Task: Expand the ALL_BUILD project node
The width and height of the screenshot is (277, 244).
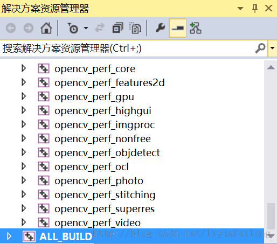Action: pyautogui.click(x=9, y=236)
